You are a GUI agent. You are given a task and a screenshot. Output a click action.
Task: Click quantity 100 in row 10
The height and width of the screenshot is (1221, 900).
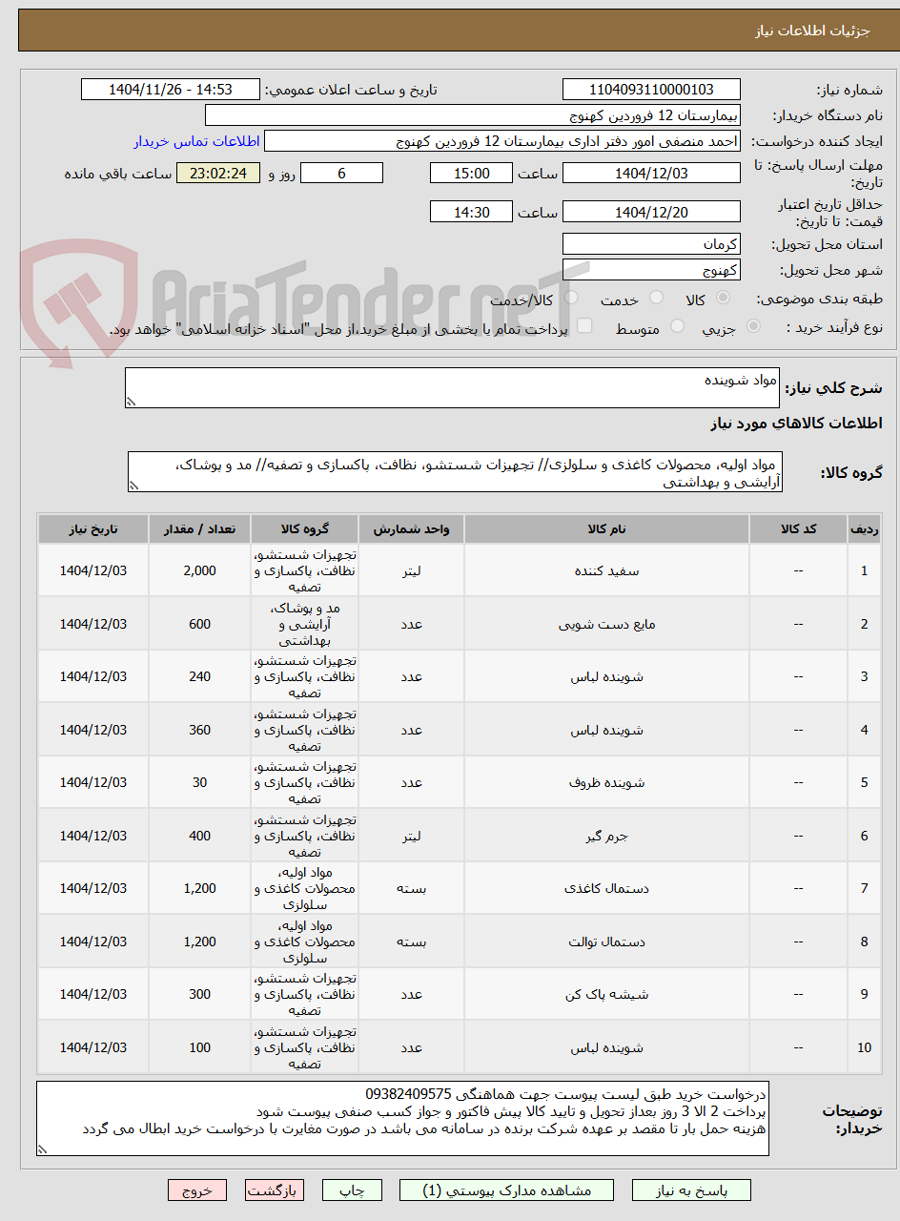(x=199, y=1047)
